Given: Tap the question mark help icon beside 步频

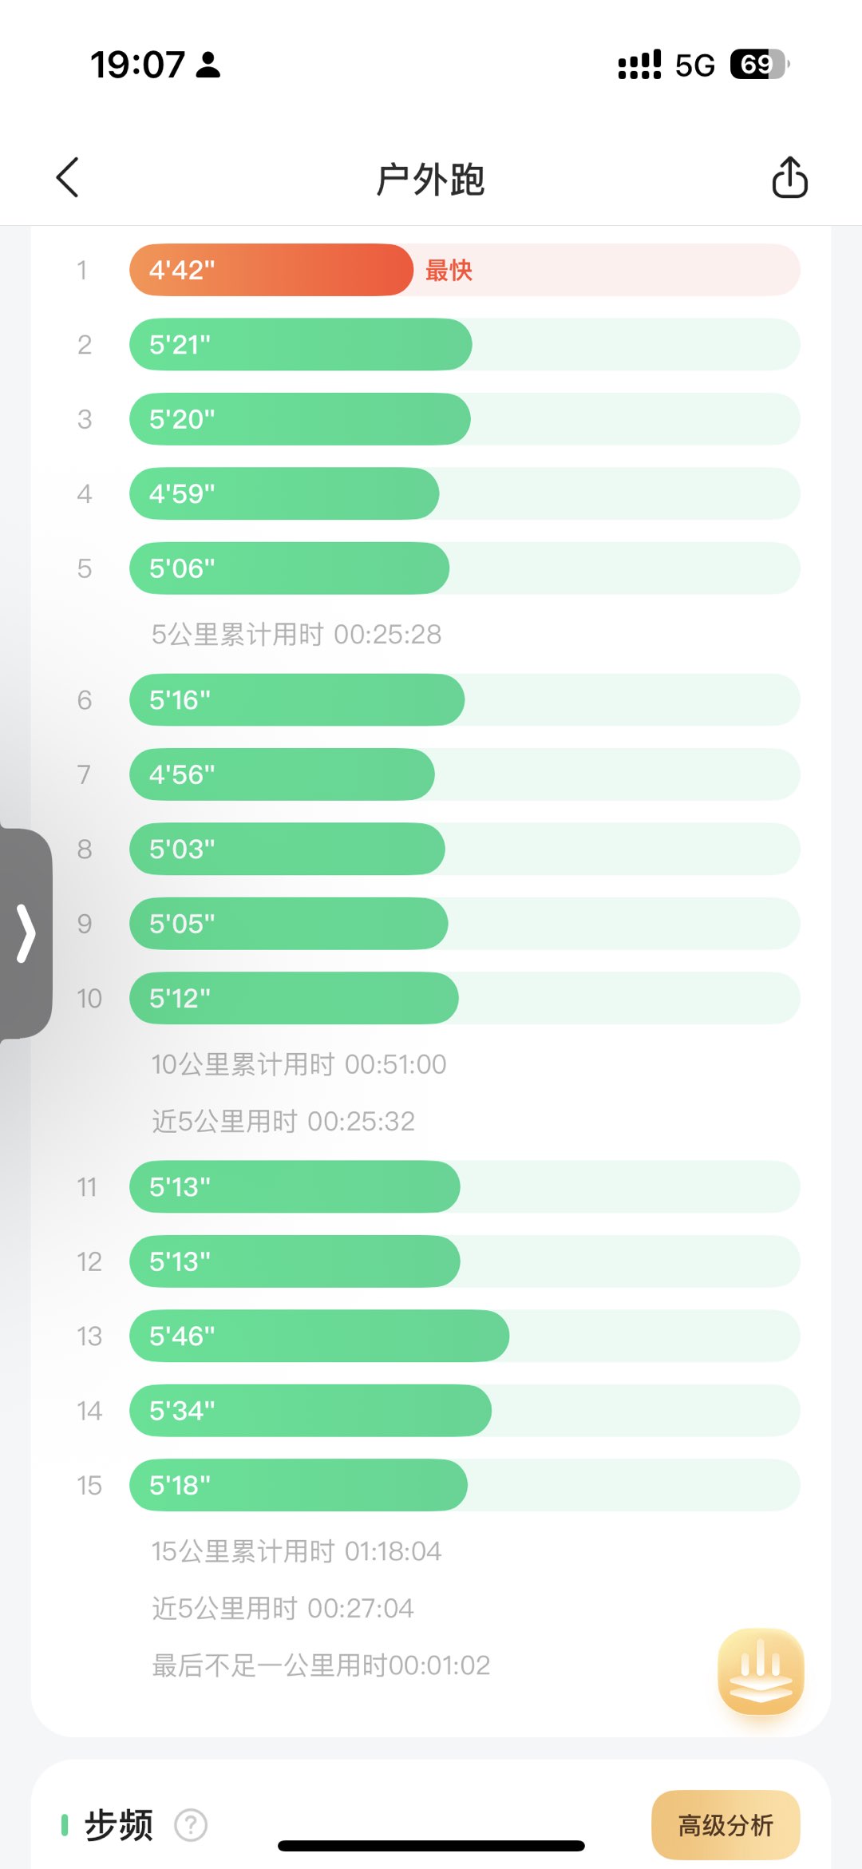Looking at the screenshot, I should tap(191, 1825).
